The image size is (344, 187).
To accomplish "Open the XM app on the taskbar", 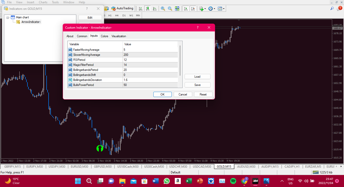I will (255, 181).
